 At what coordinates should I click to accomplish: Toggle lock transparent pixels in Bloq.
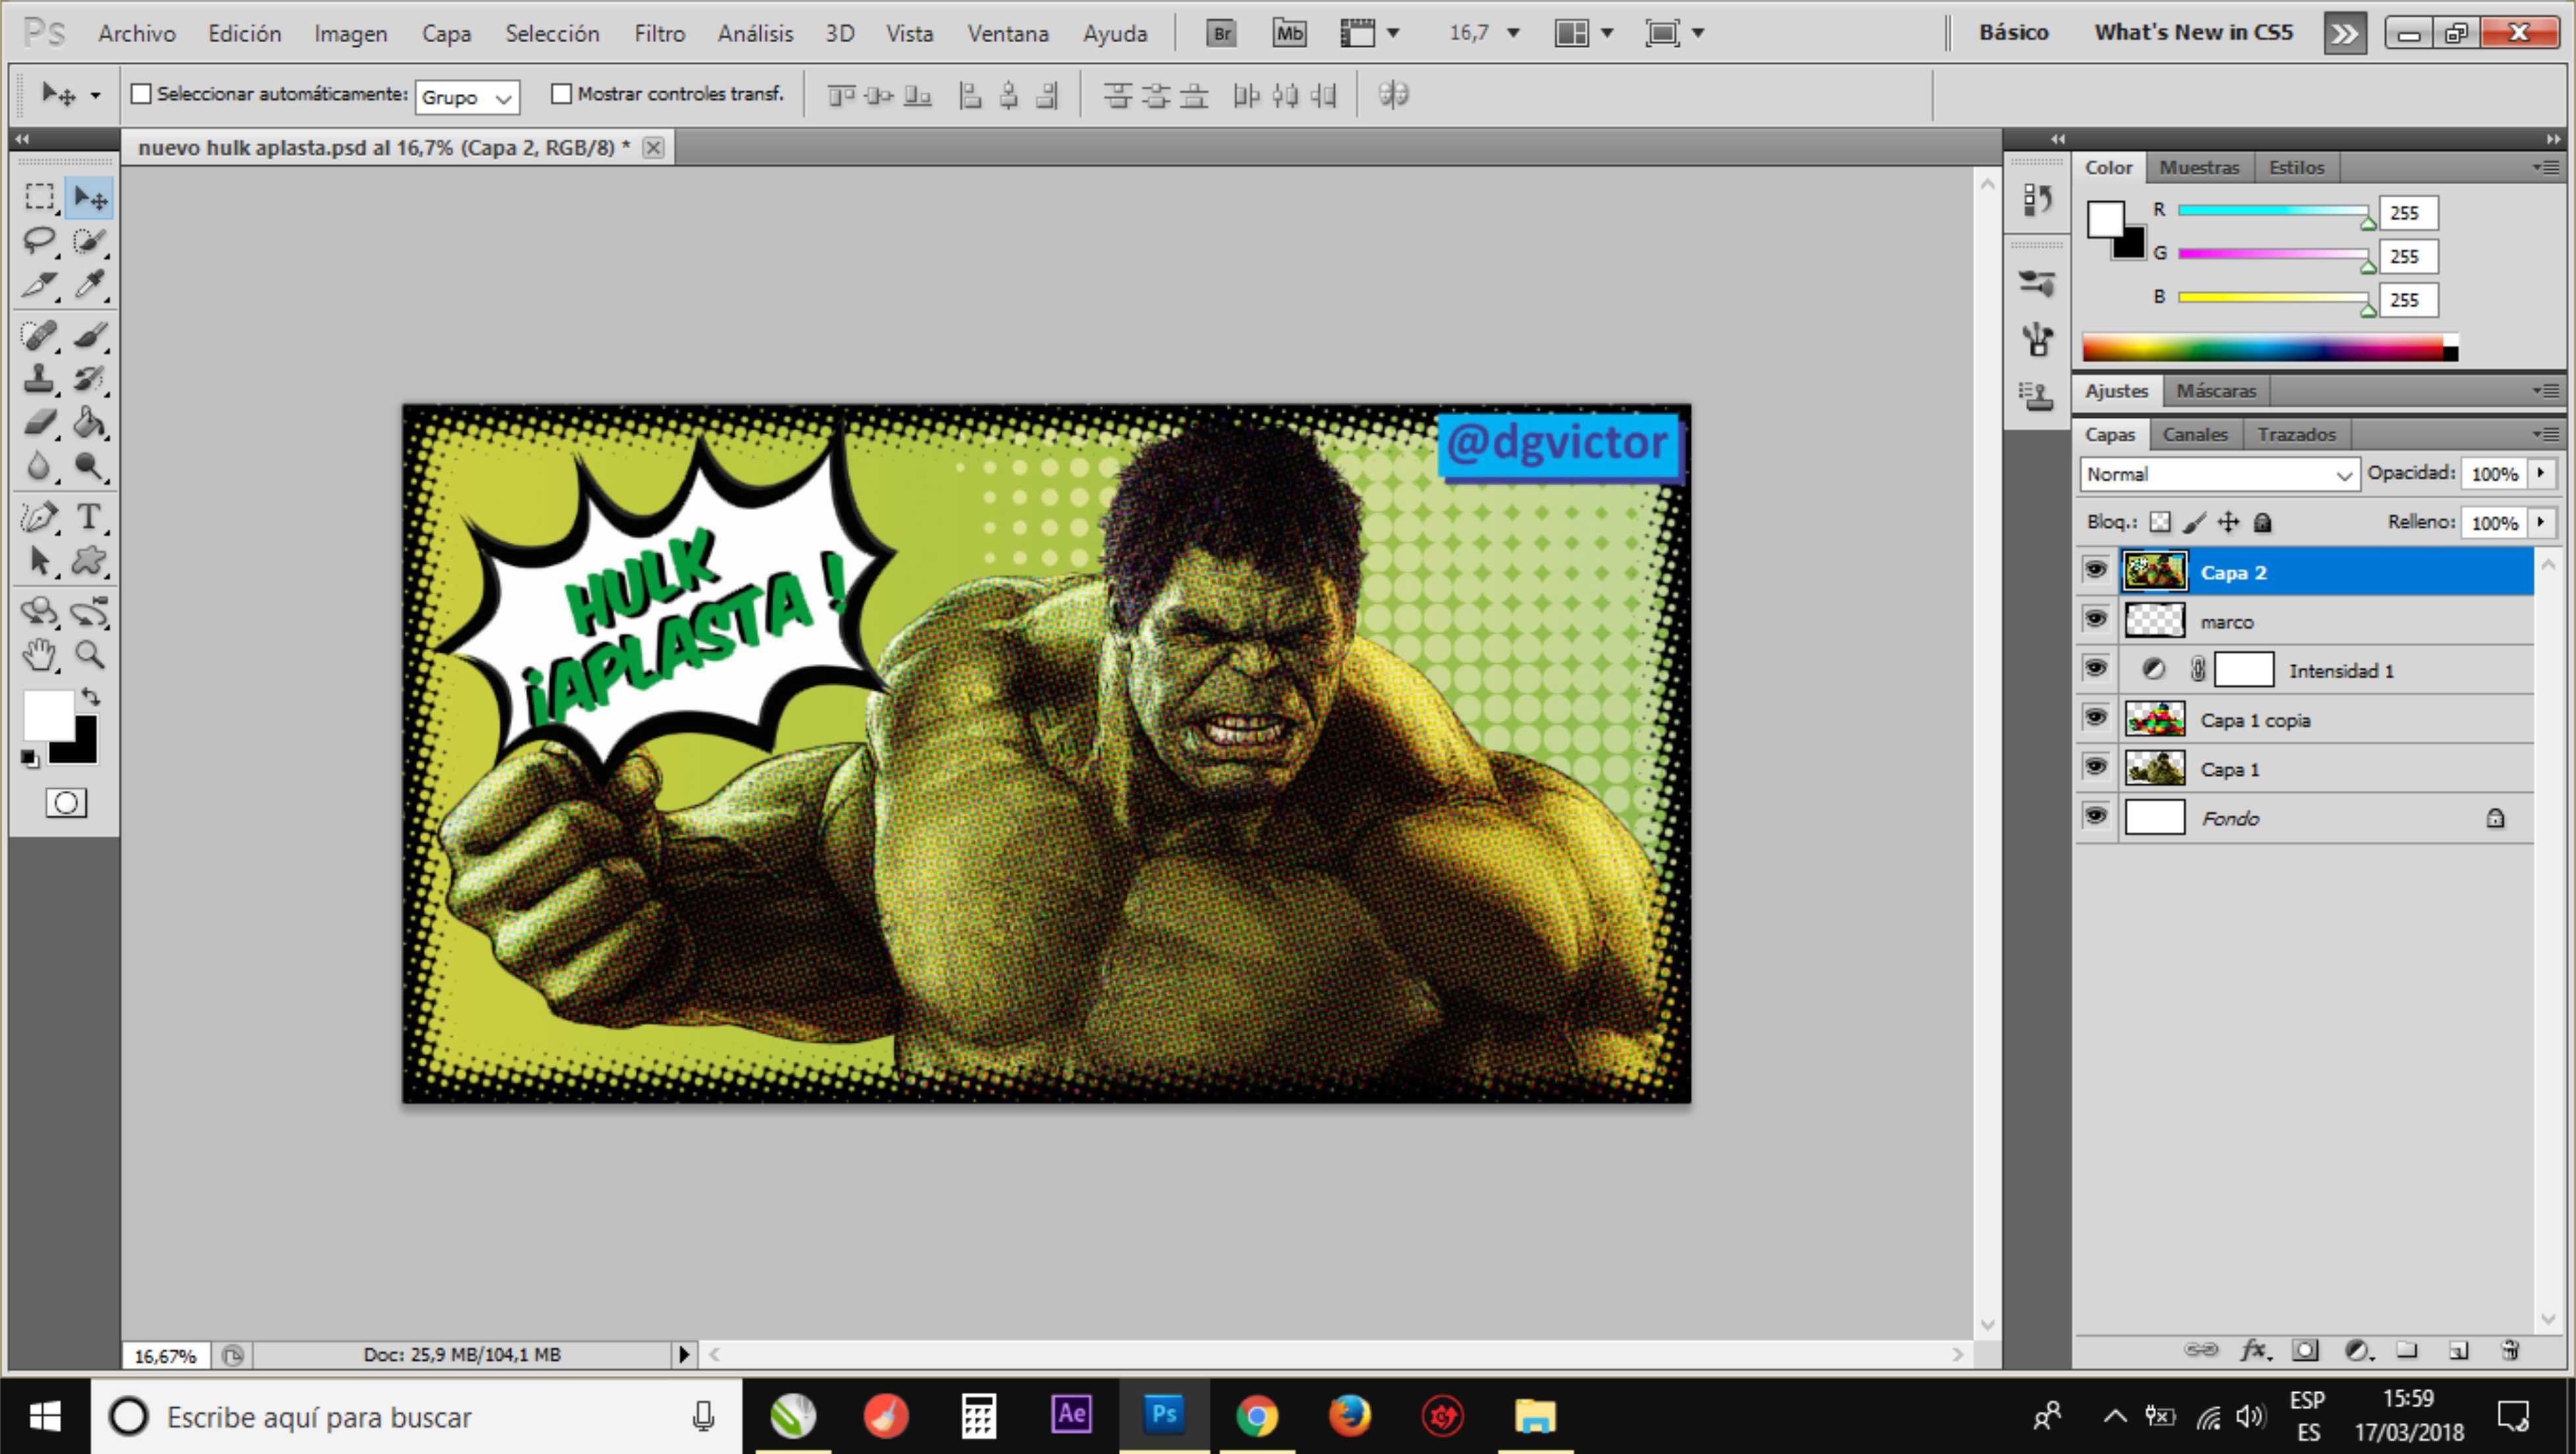tap(2160, 522)
